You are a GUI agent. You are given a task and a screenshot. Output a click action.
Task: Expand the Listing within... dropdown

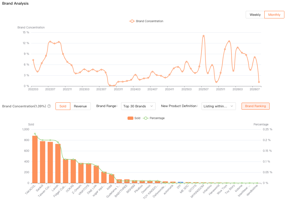(x=218, y=106)
